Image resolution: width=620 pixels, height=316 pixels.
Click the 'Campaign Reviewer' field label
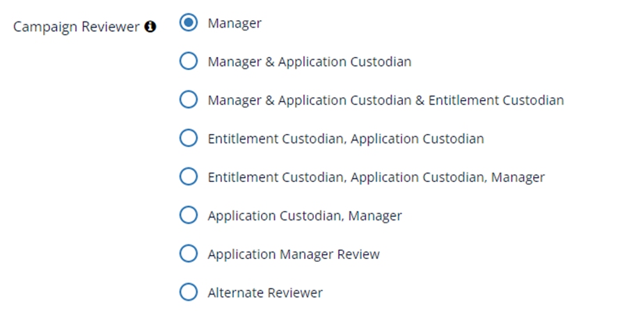point(77,27)
